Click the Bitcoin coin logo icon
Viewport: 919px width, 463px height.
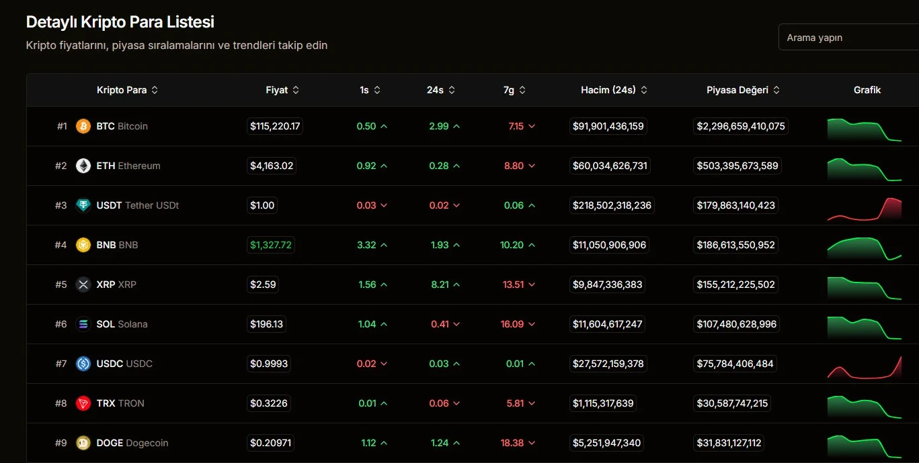[x=83, y=126]
